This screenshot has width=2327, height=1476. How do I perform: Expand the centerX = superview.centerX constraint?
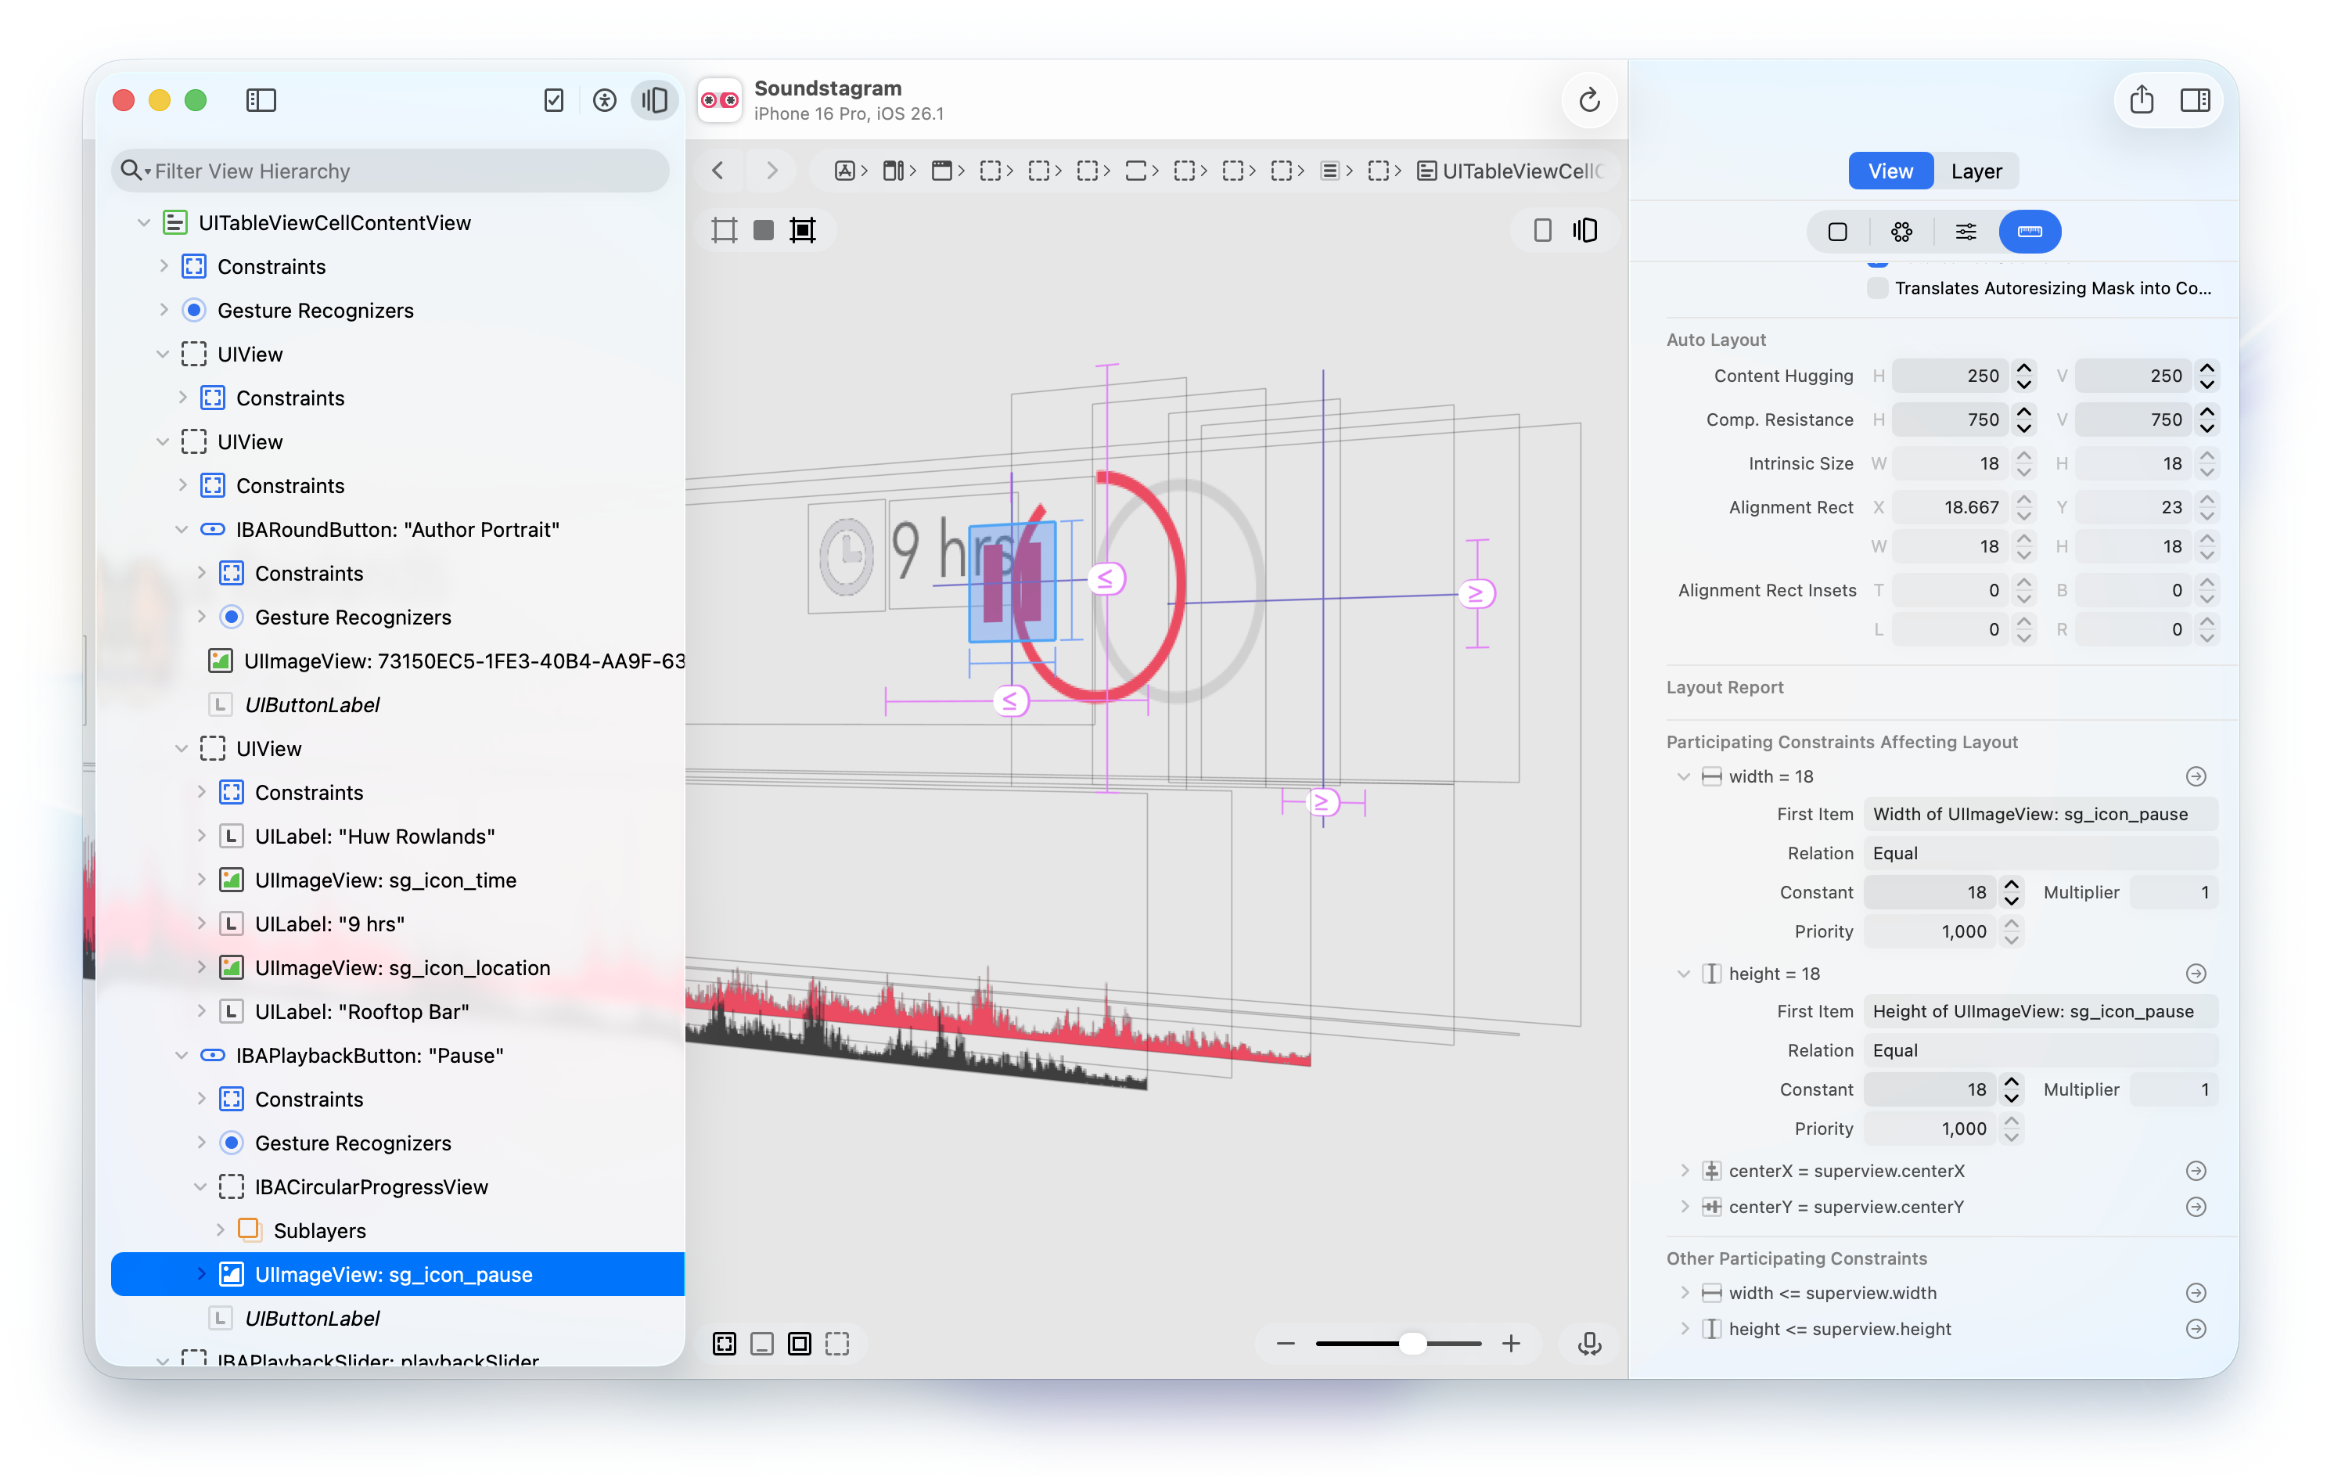point(1685,1171)
